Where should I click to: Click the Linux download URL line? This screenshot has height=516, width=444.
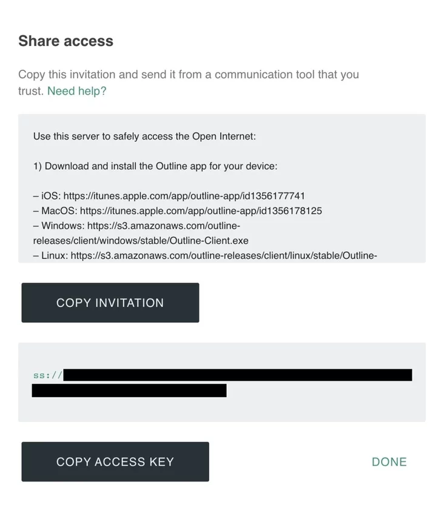(x=205, y=256)
